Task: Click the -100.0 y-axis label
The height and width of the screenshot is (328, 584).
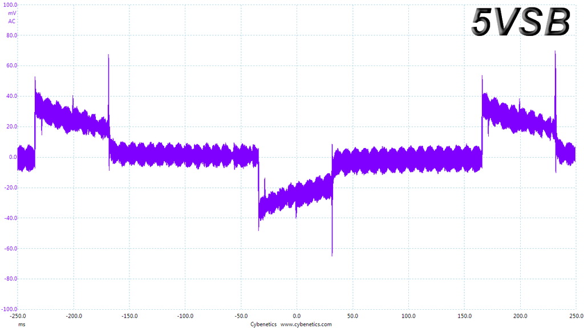Action: pos(9,309)
